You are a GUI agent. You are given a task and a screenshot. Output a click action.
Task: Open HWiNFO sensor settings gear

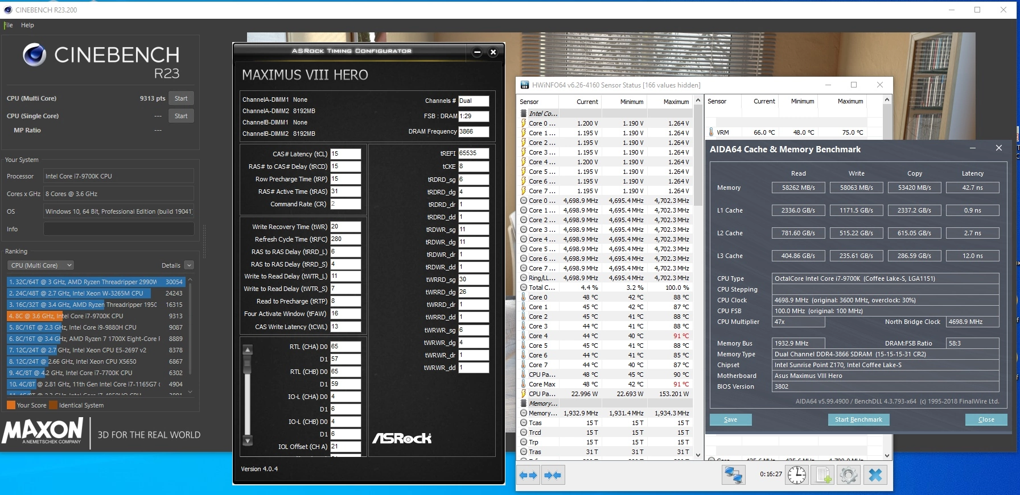coord(849,475)
